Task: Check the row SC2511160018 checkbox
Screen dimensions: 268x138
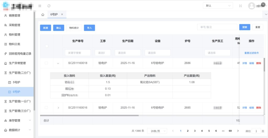Action: [x=46, y=63]
